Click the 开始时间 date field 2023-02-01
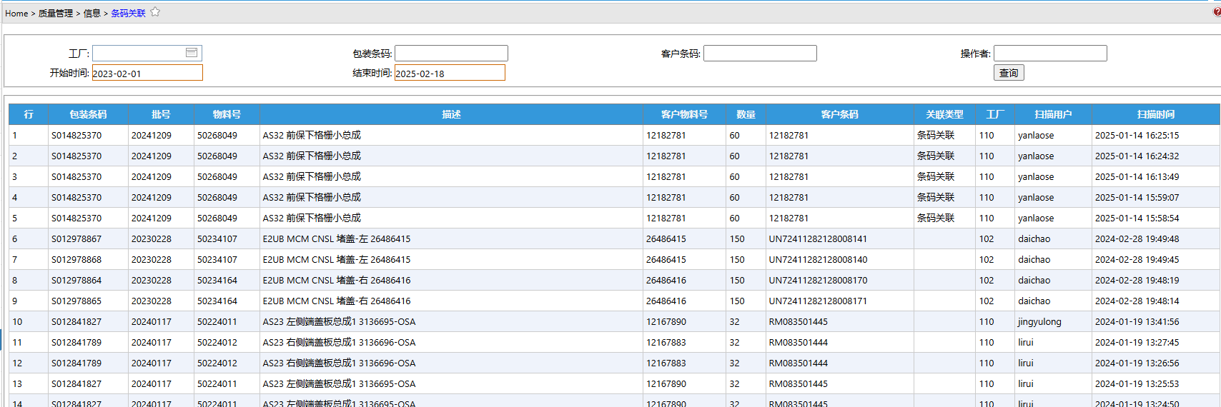1221x407 pixels. pyautogui.click(x=147, y=73)
